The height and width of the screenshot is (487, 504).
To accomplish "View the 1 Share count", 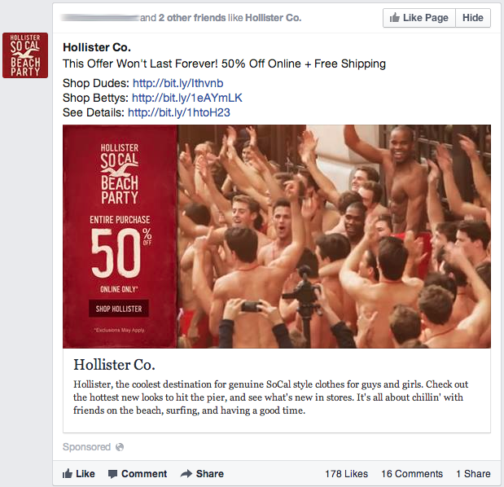I will (473, 474).
